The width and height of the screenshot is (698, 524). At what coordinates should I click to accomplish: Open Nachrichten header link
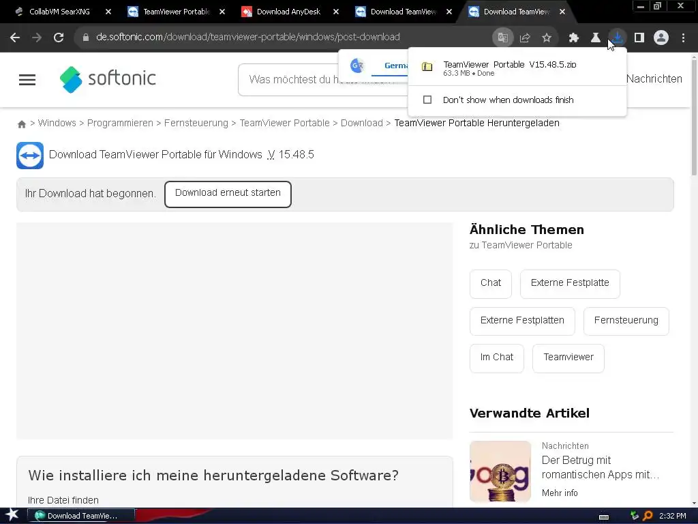pyautogui.click(x=654, y=79)
